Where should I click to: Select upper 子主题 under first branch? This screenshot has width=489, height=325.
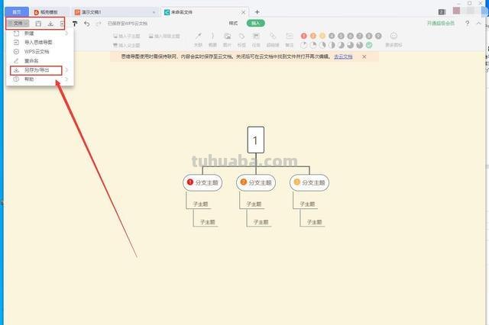tap(200, 204)
